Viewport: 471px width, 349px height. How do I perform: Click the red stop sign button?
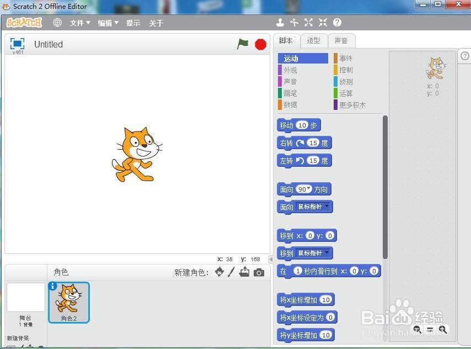point(260,45)
